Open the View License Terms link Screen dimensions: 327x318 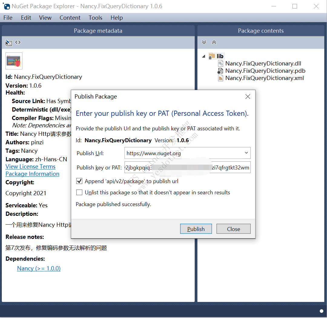coord(31,167)
